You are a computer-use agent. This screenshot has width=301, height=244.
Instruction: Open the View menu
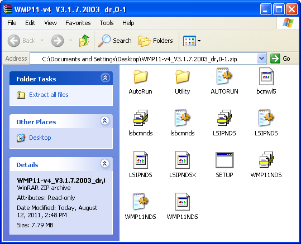50,23
